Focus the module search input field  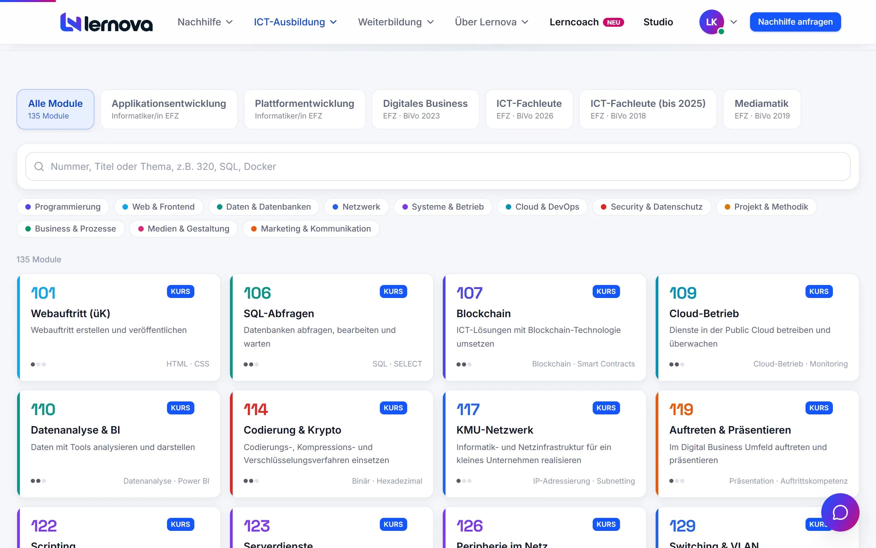click(x=438, y=166)
